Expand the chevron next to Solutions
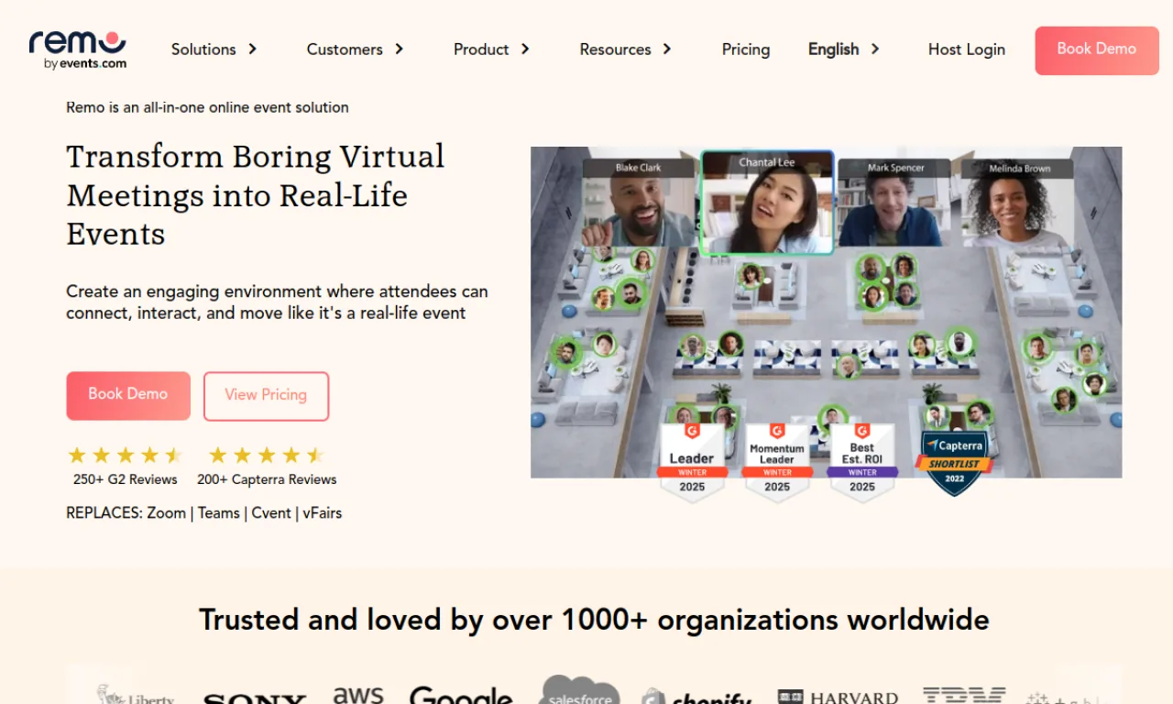The image size is (1173, 704). coord(252,49)
